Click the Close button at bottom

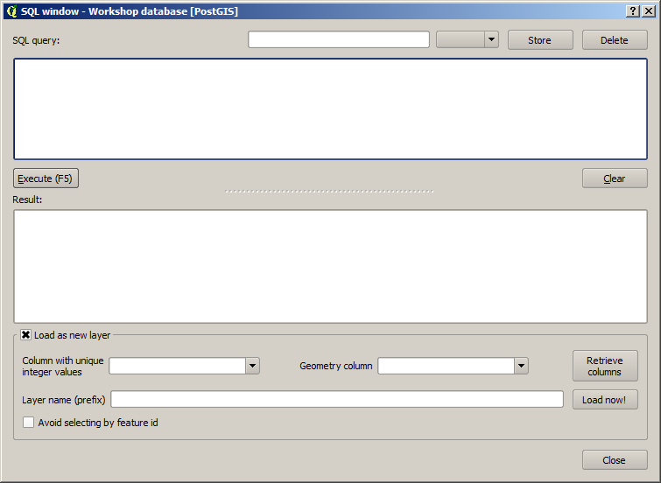click(615, 460)
